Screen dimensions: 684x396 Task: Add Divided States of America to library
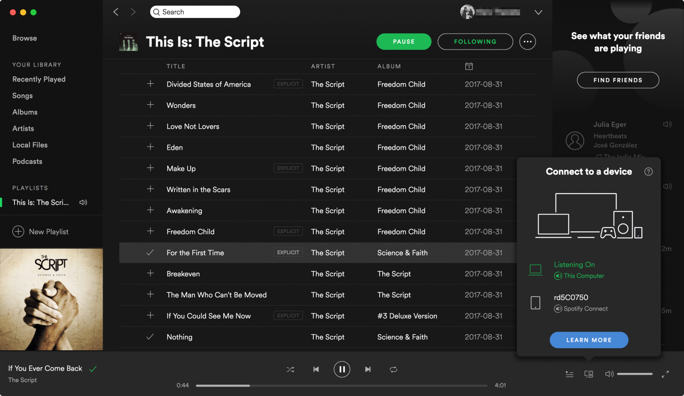pos(150,84)
